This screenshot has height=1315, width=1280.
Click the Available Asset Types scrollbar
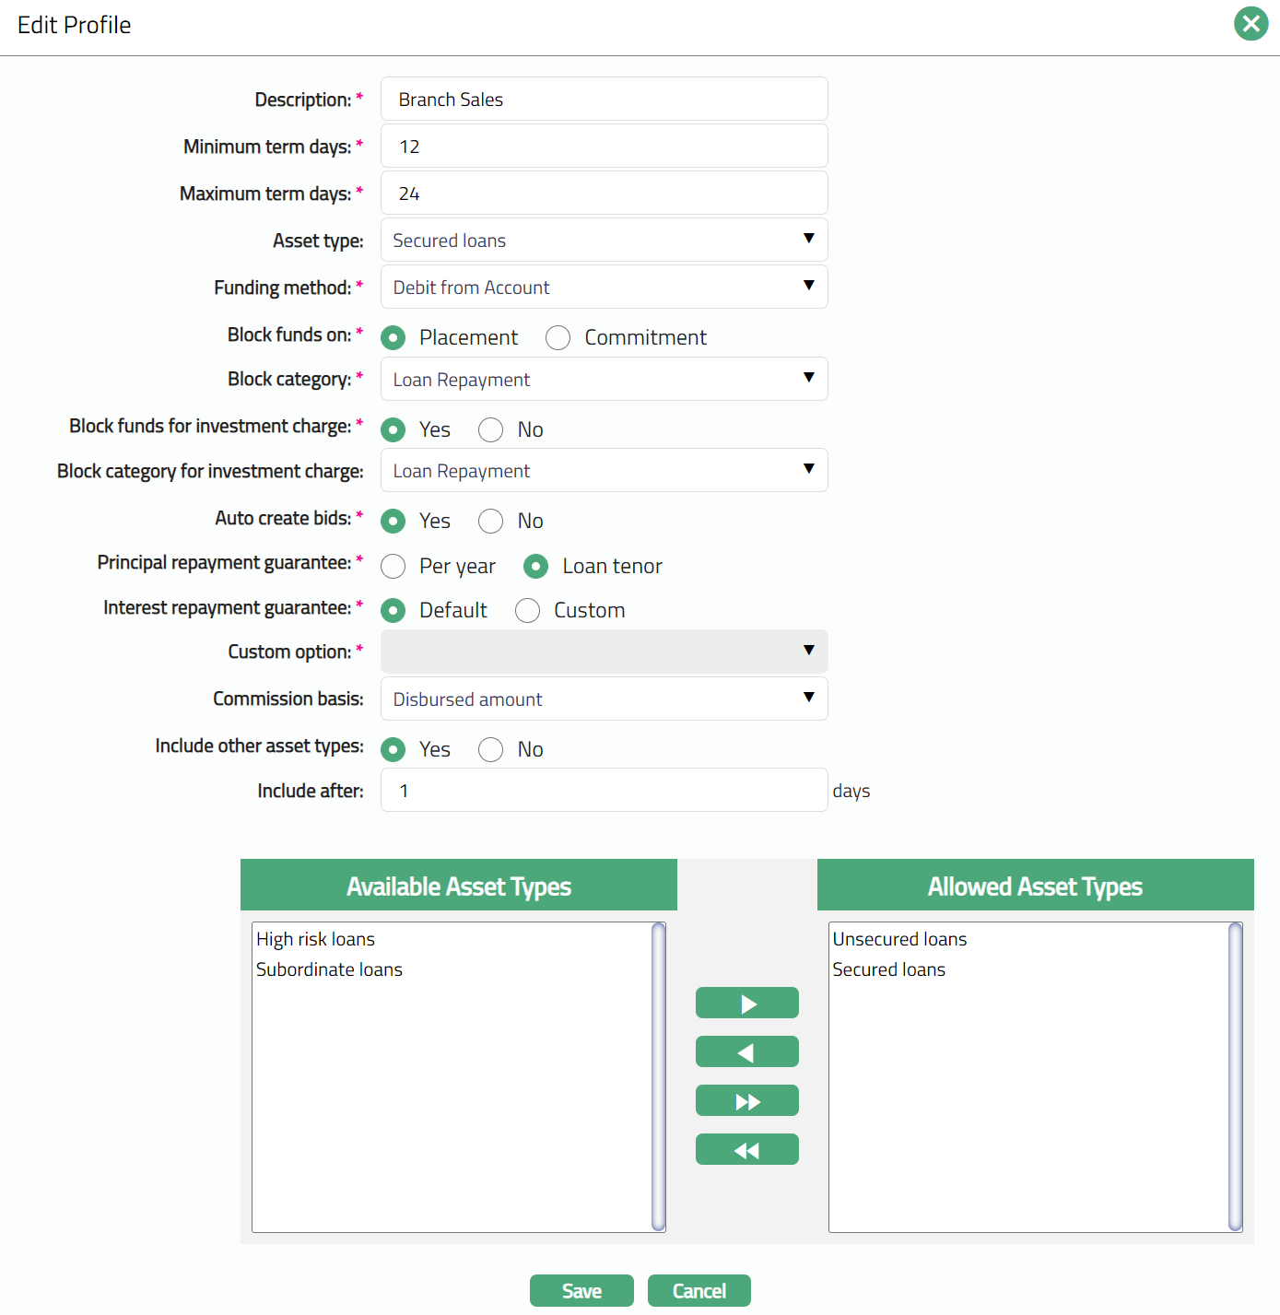[x=658, y=1076]
